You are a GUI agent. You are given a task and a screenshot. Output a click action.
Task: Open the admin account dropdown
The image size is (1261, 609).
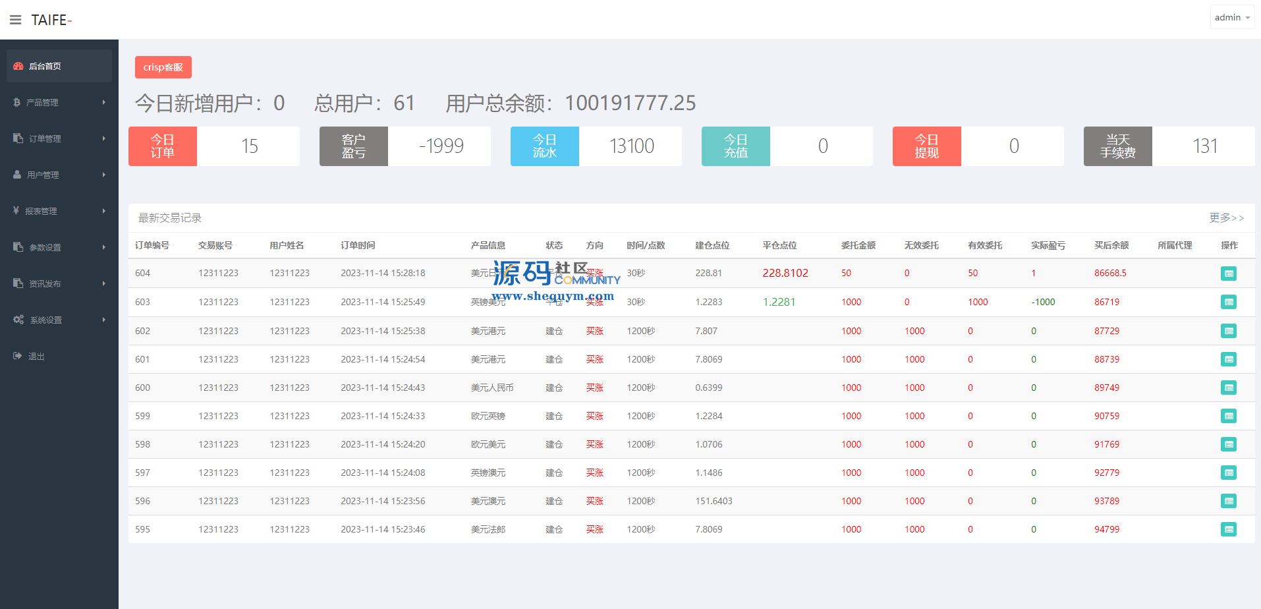[1232, 18]
